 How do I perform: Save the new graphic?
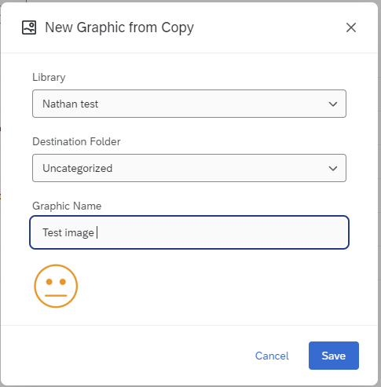coord(334,356)
